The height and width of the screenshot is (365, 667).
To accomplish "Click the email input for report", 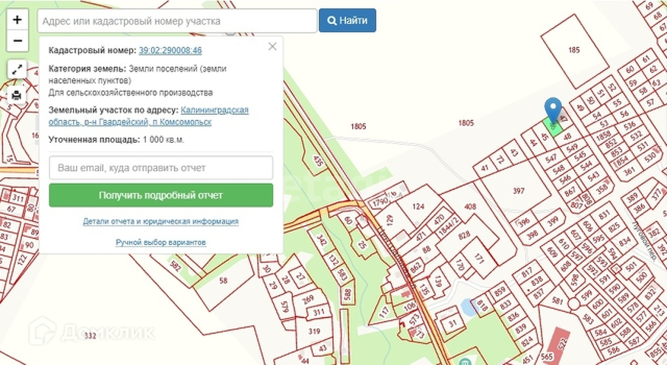I will (160, 167).
